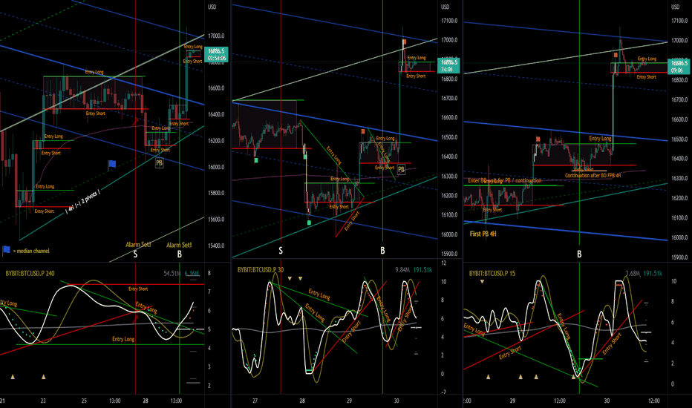Viewport: 692px width, 408px height.
Task: Select the PB box on the 240 price chart
Action: pos(160,163)
